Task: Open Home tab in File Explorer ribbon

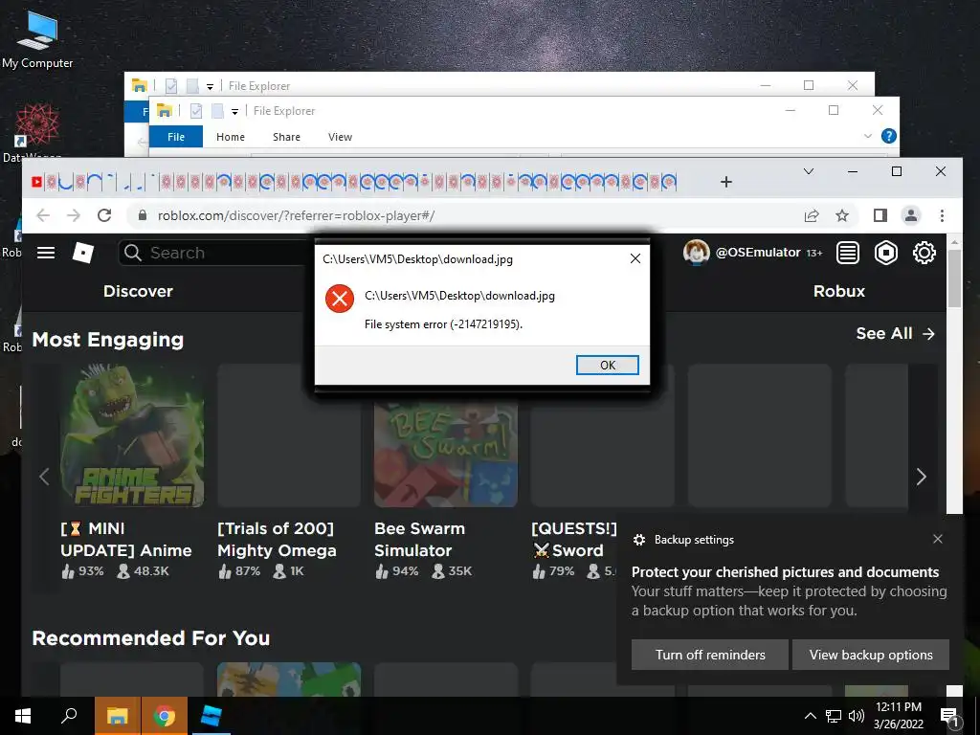Action: coord(231,137)
